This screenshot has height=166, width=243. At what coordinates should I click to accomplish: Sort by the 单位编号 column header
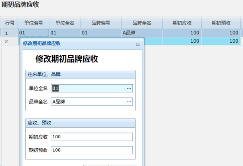[34, 23]
